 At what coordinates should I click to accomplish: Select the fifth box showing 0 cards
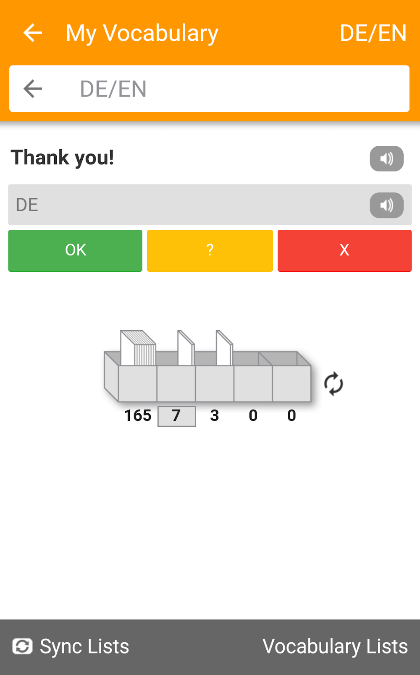coord(291,415)
